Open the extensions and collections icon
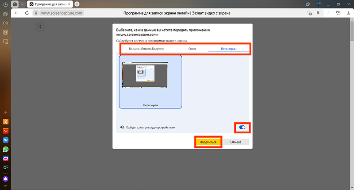This screenshot has width=354, height=190. (x=338, y=13)
